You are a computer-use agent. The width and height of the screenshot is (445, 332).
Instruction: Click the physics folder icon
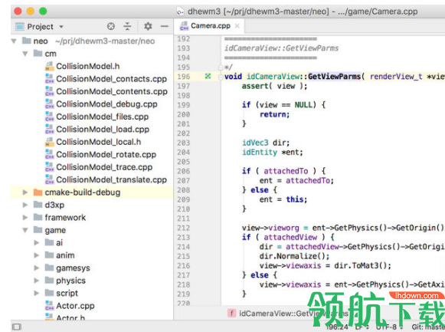click(x=49, y=281)
